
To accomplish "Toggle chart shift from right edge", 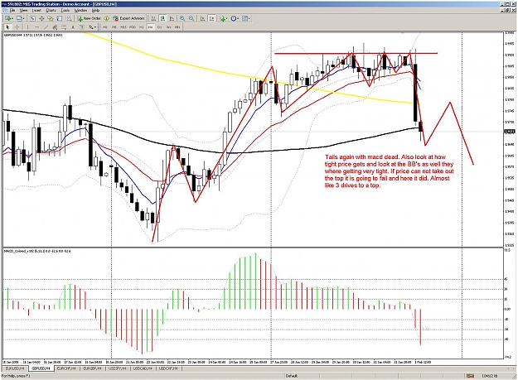I will pyautogui.click(x=211, y=18).
